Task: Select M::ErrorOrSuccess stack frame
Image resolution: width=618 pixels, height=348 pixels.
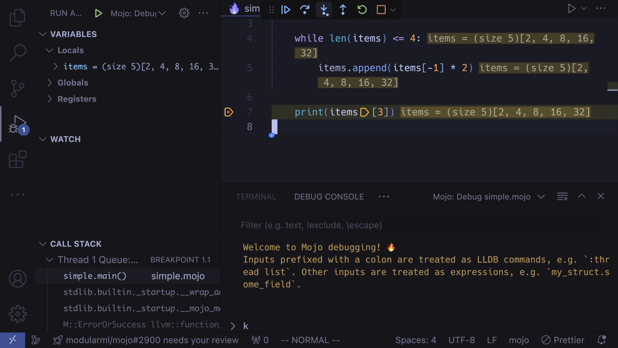Action: 128,324
